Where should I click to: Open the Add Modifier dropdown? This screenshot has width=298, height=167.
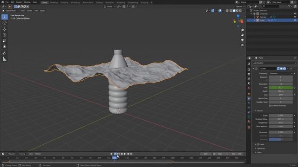point(274,63)
